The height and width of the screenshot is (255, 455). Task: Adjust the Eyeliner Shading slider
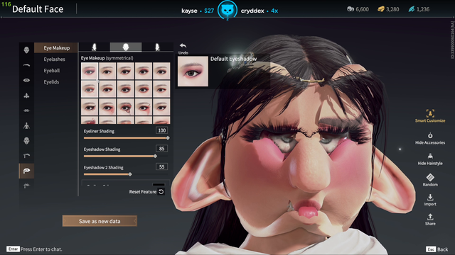126,138
